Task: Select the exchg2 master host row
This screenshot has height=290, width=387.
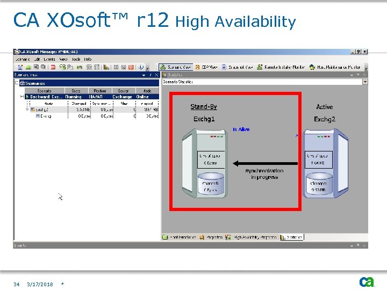Action: [x=94, y=110]
